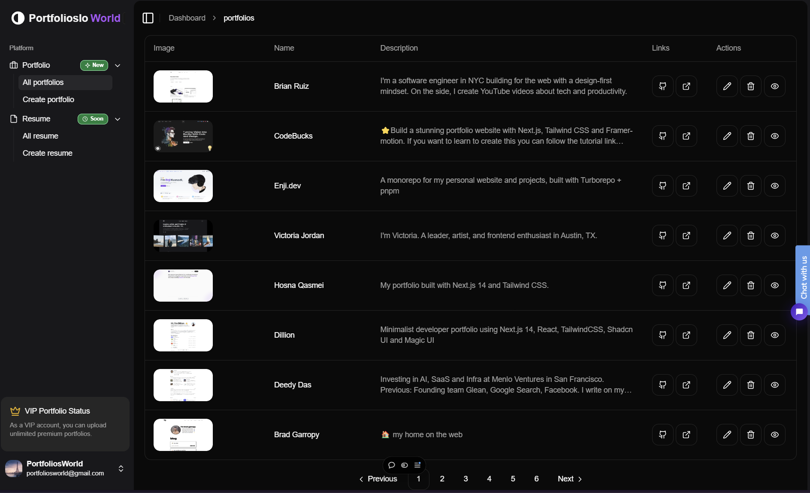
Task: Edit the CodeBucks portfolio
Action: (x=727, y=136)
